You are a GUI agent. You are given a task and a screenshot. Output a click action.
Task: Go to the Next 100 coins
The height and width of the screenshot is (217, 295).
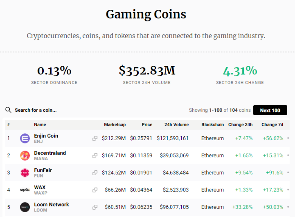tap(270, 110)
